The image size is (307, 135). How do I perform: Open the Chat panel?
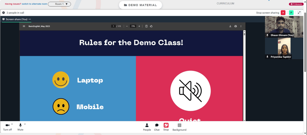tap(157, 127)
